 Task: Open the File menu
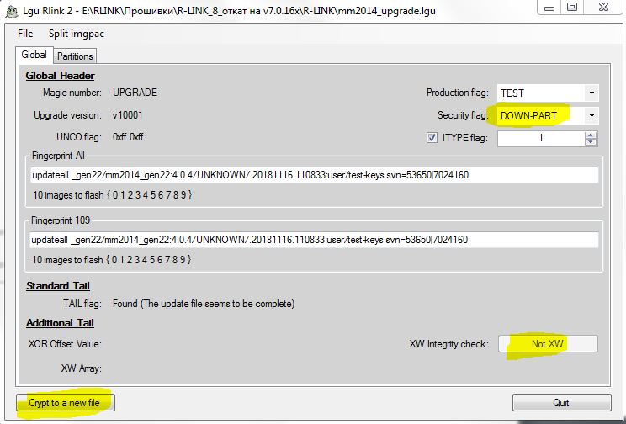point(25,34)
